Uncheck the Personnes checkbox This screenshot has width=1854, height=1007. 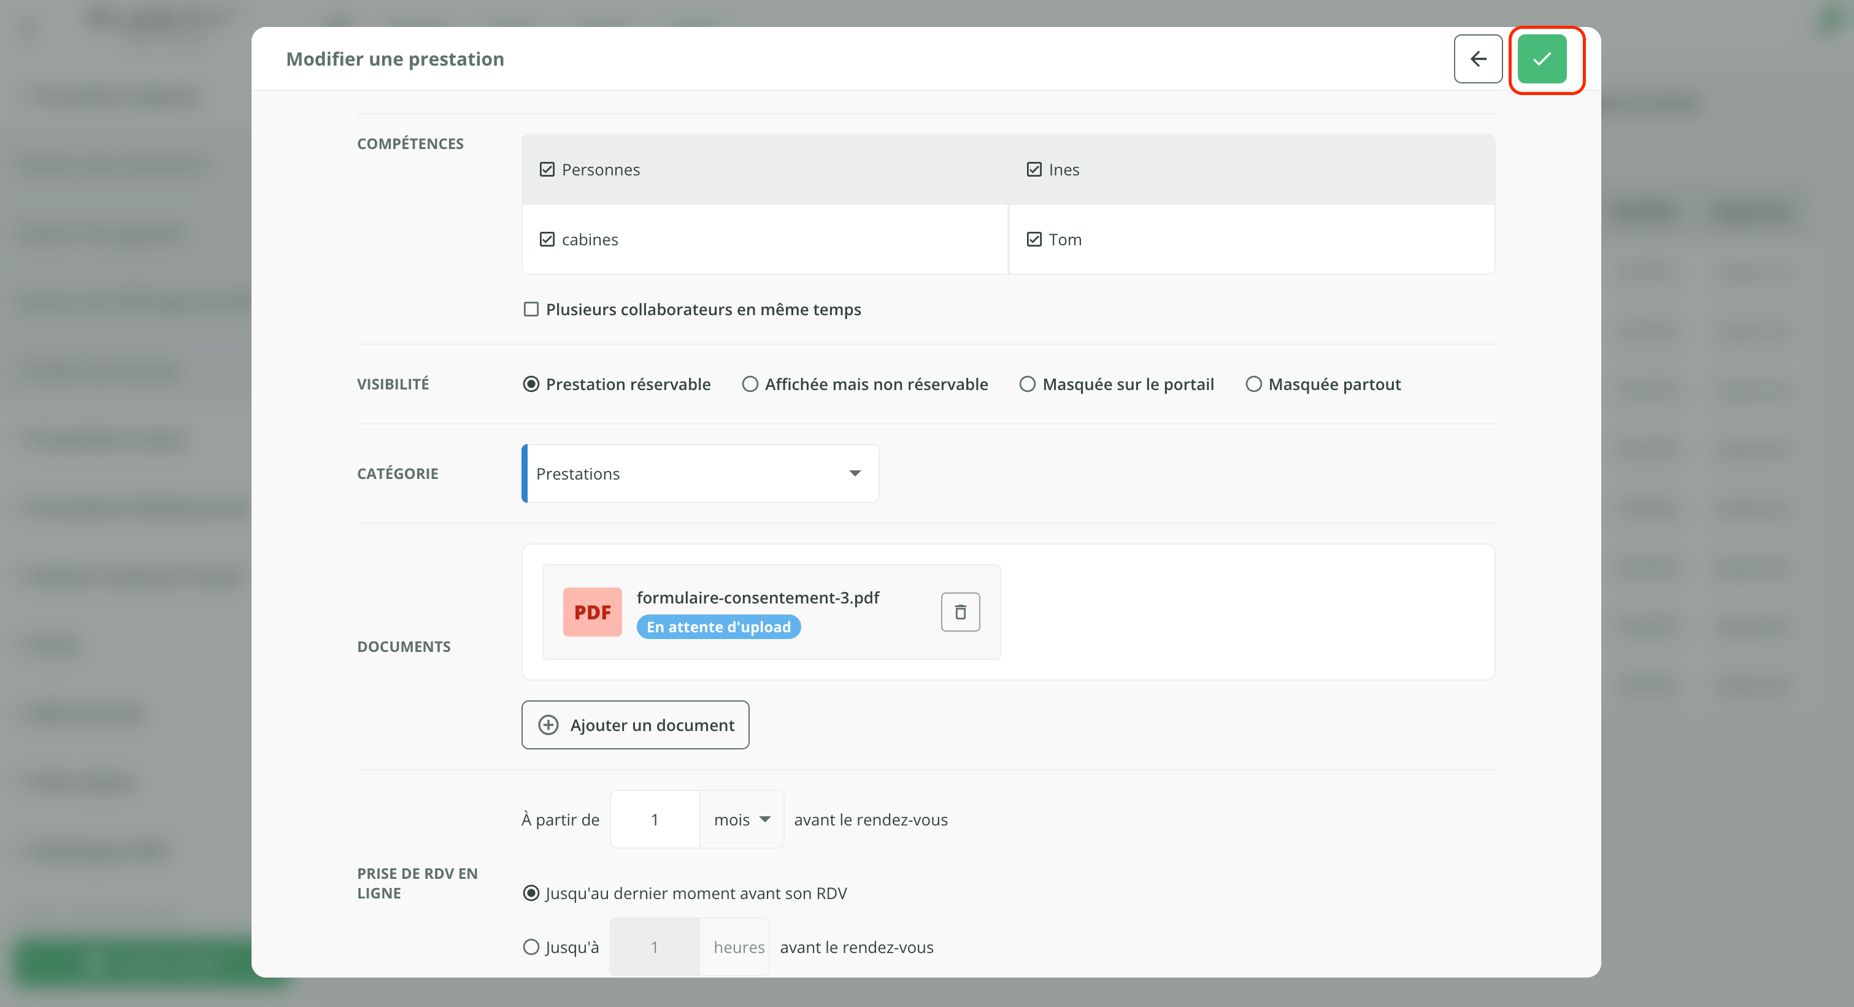point(547,170)
